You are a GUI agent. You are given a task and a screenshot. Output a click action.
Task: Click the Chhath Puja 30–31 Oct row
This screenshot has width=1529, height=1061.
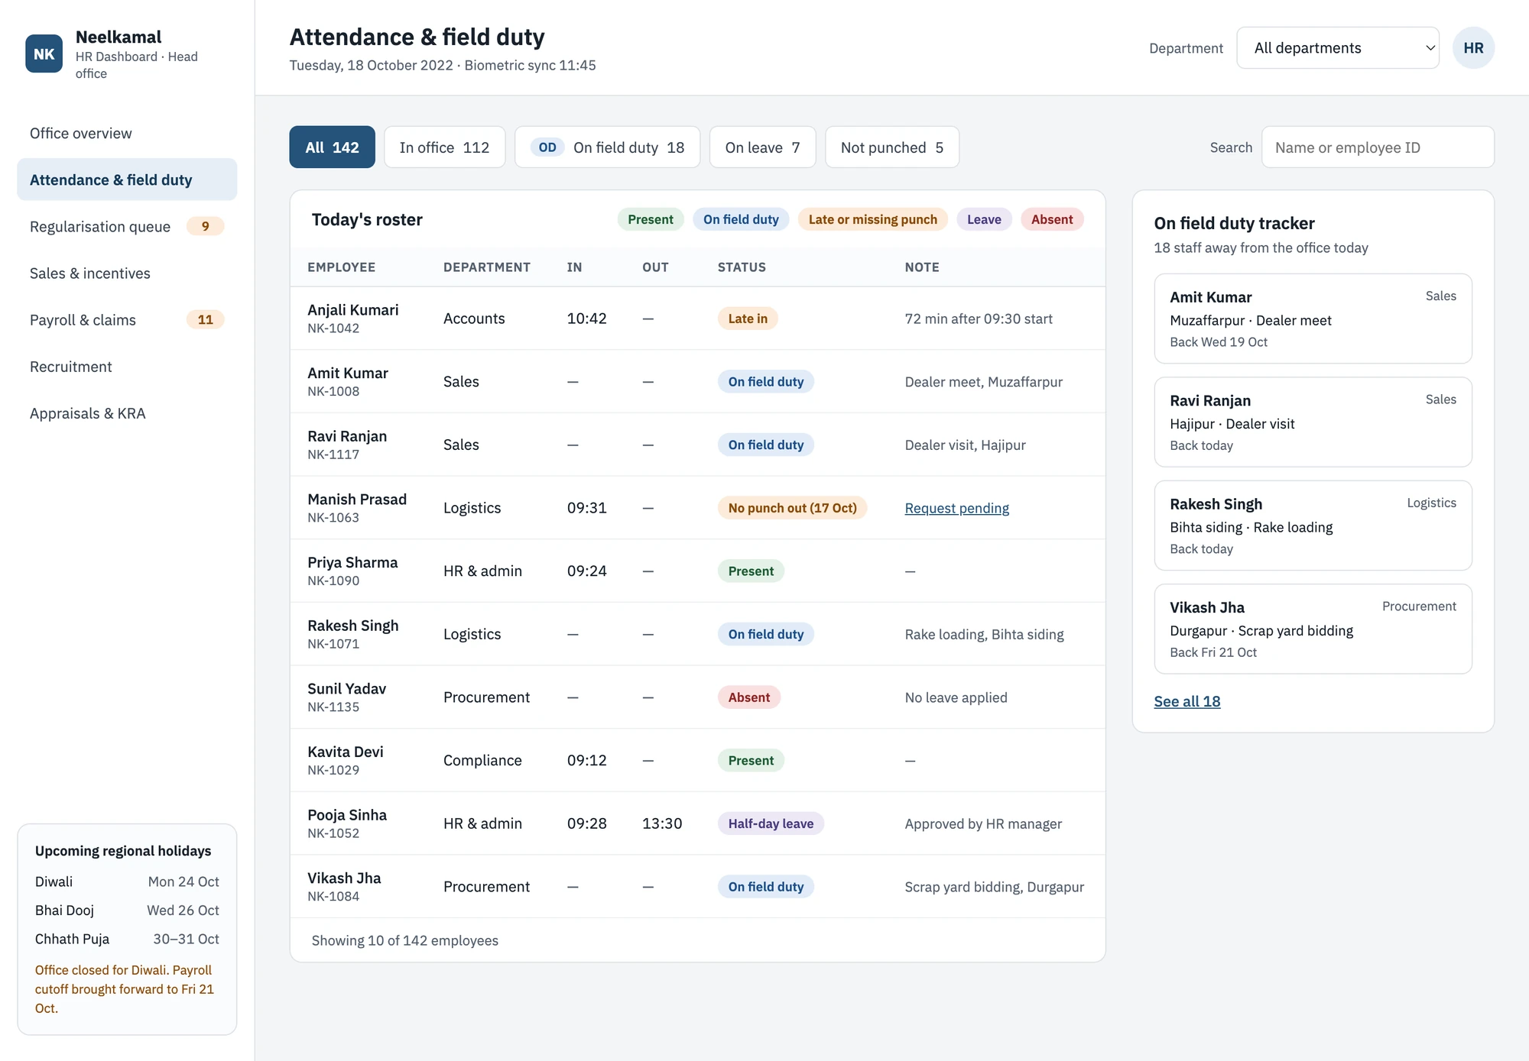tap(127, 939)
